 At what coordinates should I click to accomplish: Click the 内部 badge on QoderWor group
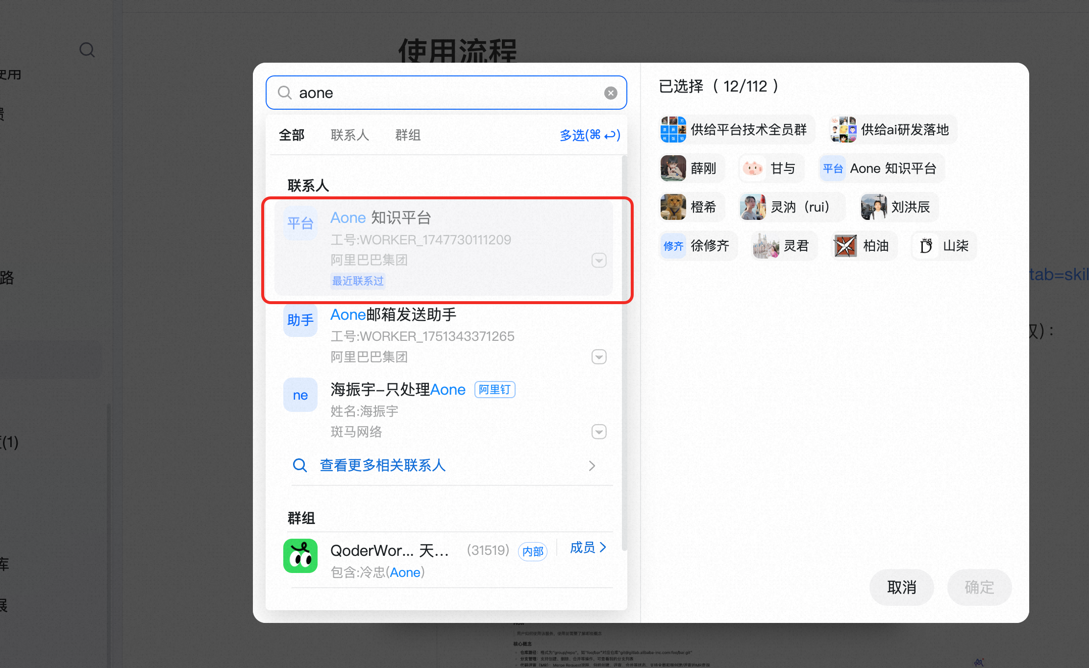[533, 551]
